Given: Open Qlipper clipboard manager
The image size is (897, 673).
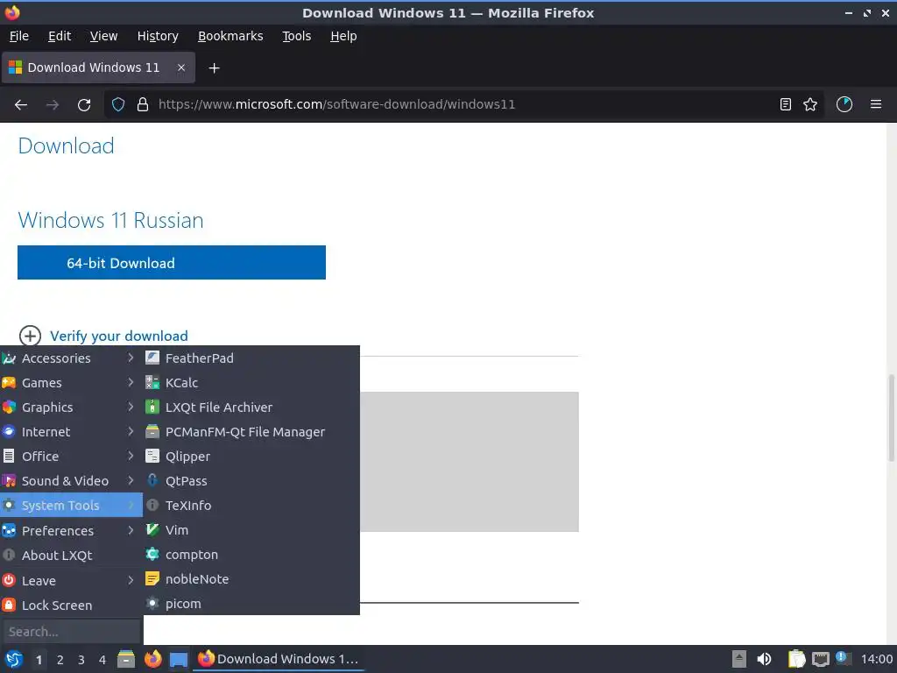Looking at the screenshot, I should click(251, 457).
